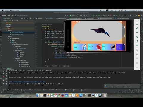This screenshot has width=143, height=107.
Task: Open the Build tool window tab
Action: click(45, 90)
